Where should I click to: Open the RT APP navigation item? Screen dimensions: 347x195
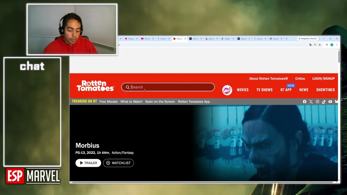[x=286, y=90]
